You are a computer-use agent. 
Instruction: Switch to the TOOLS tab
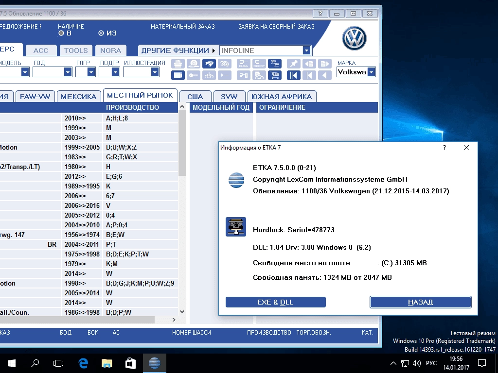tap(75, 51)
